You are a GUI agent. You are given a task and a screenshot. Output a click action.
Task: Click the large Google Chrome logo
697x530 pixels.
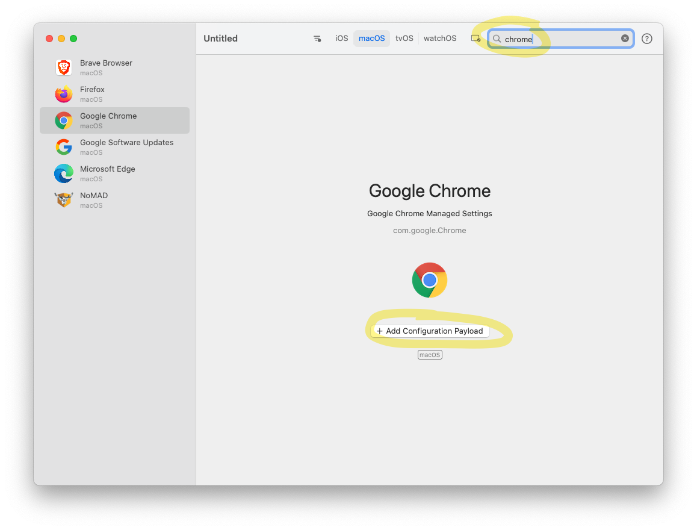click(429, 280)
